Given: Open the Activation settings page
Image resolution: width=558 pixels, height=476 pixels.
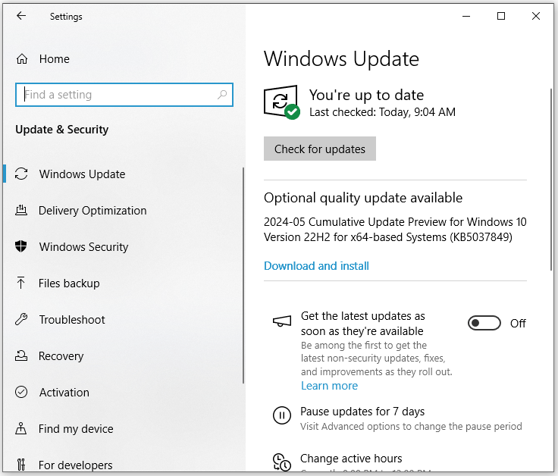Looking at the screenshot, I should (x=64, y=393).
